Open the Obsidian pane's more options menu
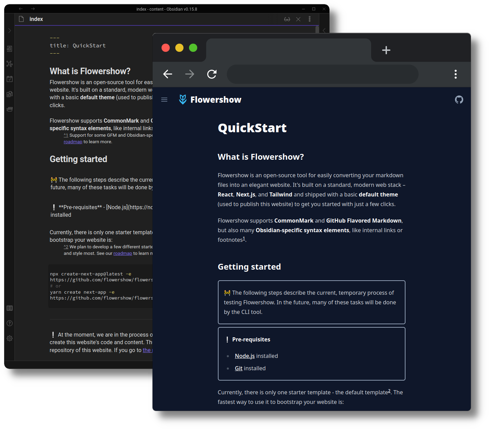This screenshot has width=489, height=429. coord(310,19)
